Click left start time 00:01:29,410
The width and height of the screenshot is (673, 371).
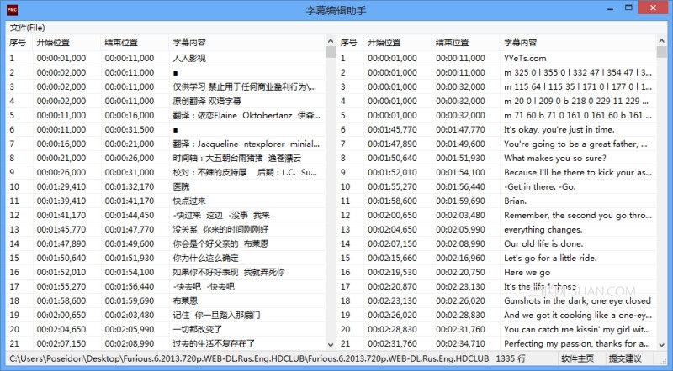(x=61, y=187)
